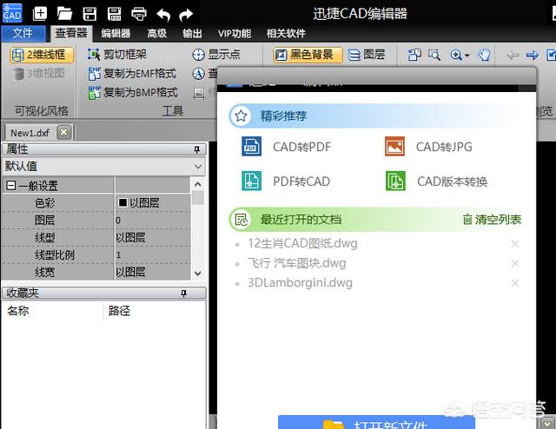This screenshot has width=556, height=429.
Task: Pin the 属性 panel
Action: coord(197,149)
